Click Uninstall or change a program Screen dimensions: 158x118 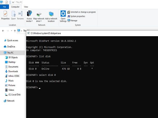[82, 12]
